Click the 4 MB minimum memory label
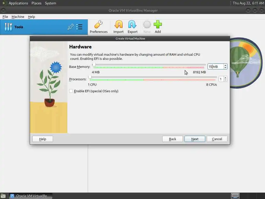The height and width of the screenshot is (199, 265). coord(96,72)
